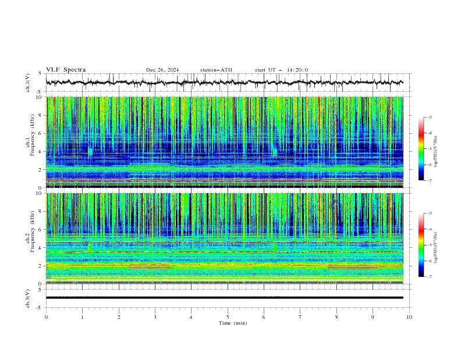Click the ch.2 "Frequency (kHz)" axis label
This screenshot has width=461, height=356.
[x=33, y=232]
